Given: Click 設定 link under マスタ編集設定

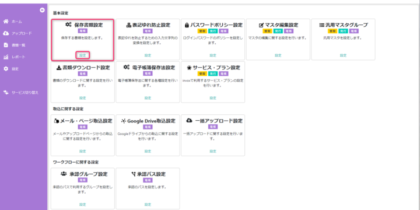Looking at the screenshot, I should (x=278, y=55).
